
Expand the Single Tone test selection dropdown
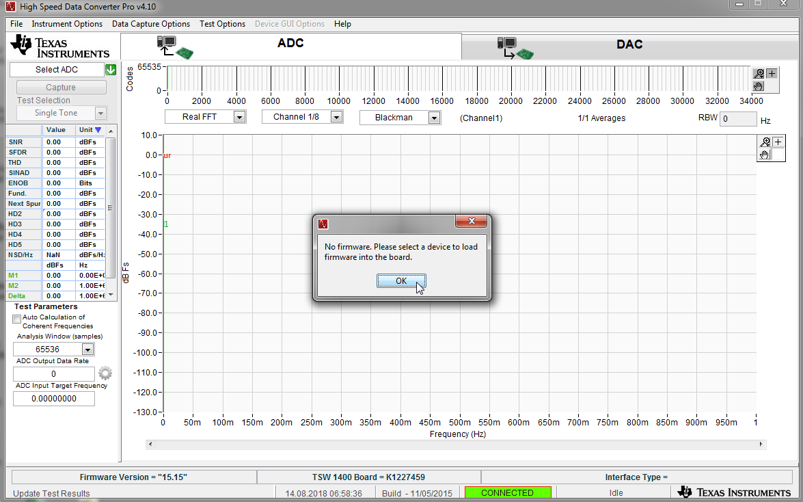pyautogui.click(x=101, y=113)
